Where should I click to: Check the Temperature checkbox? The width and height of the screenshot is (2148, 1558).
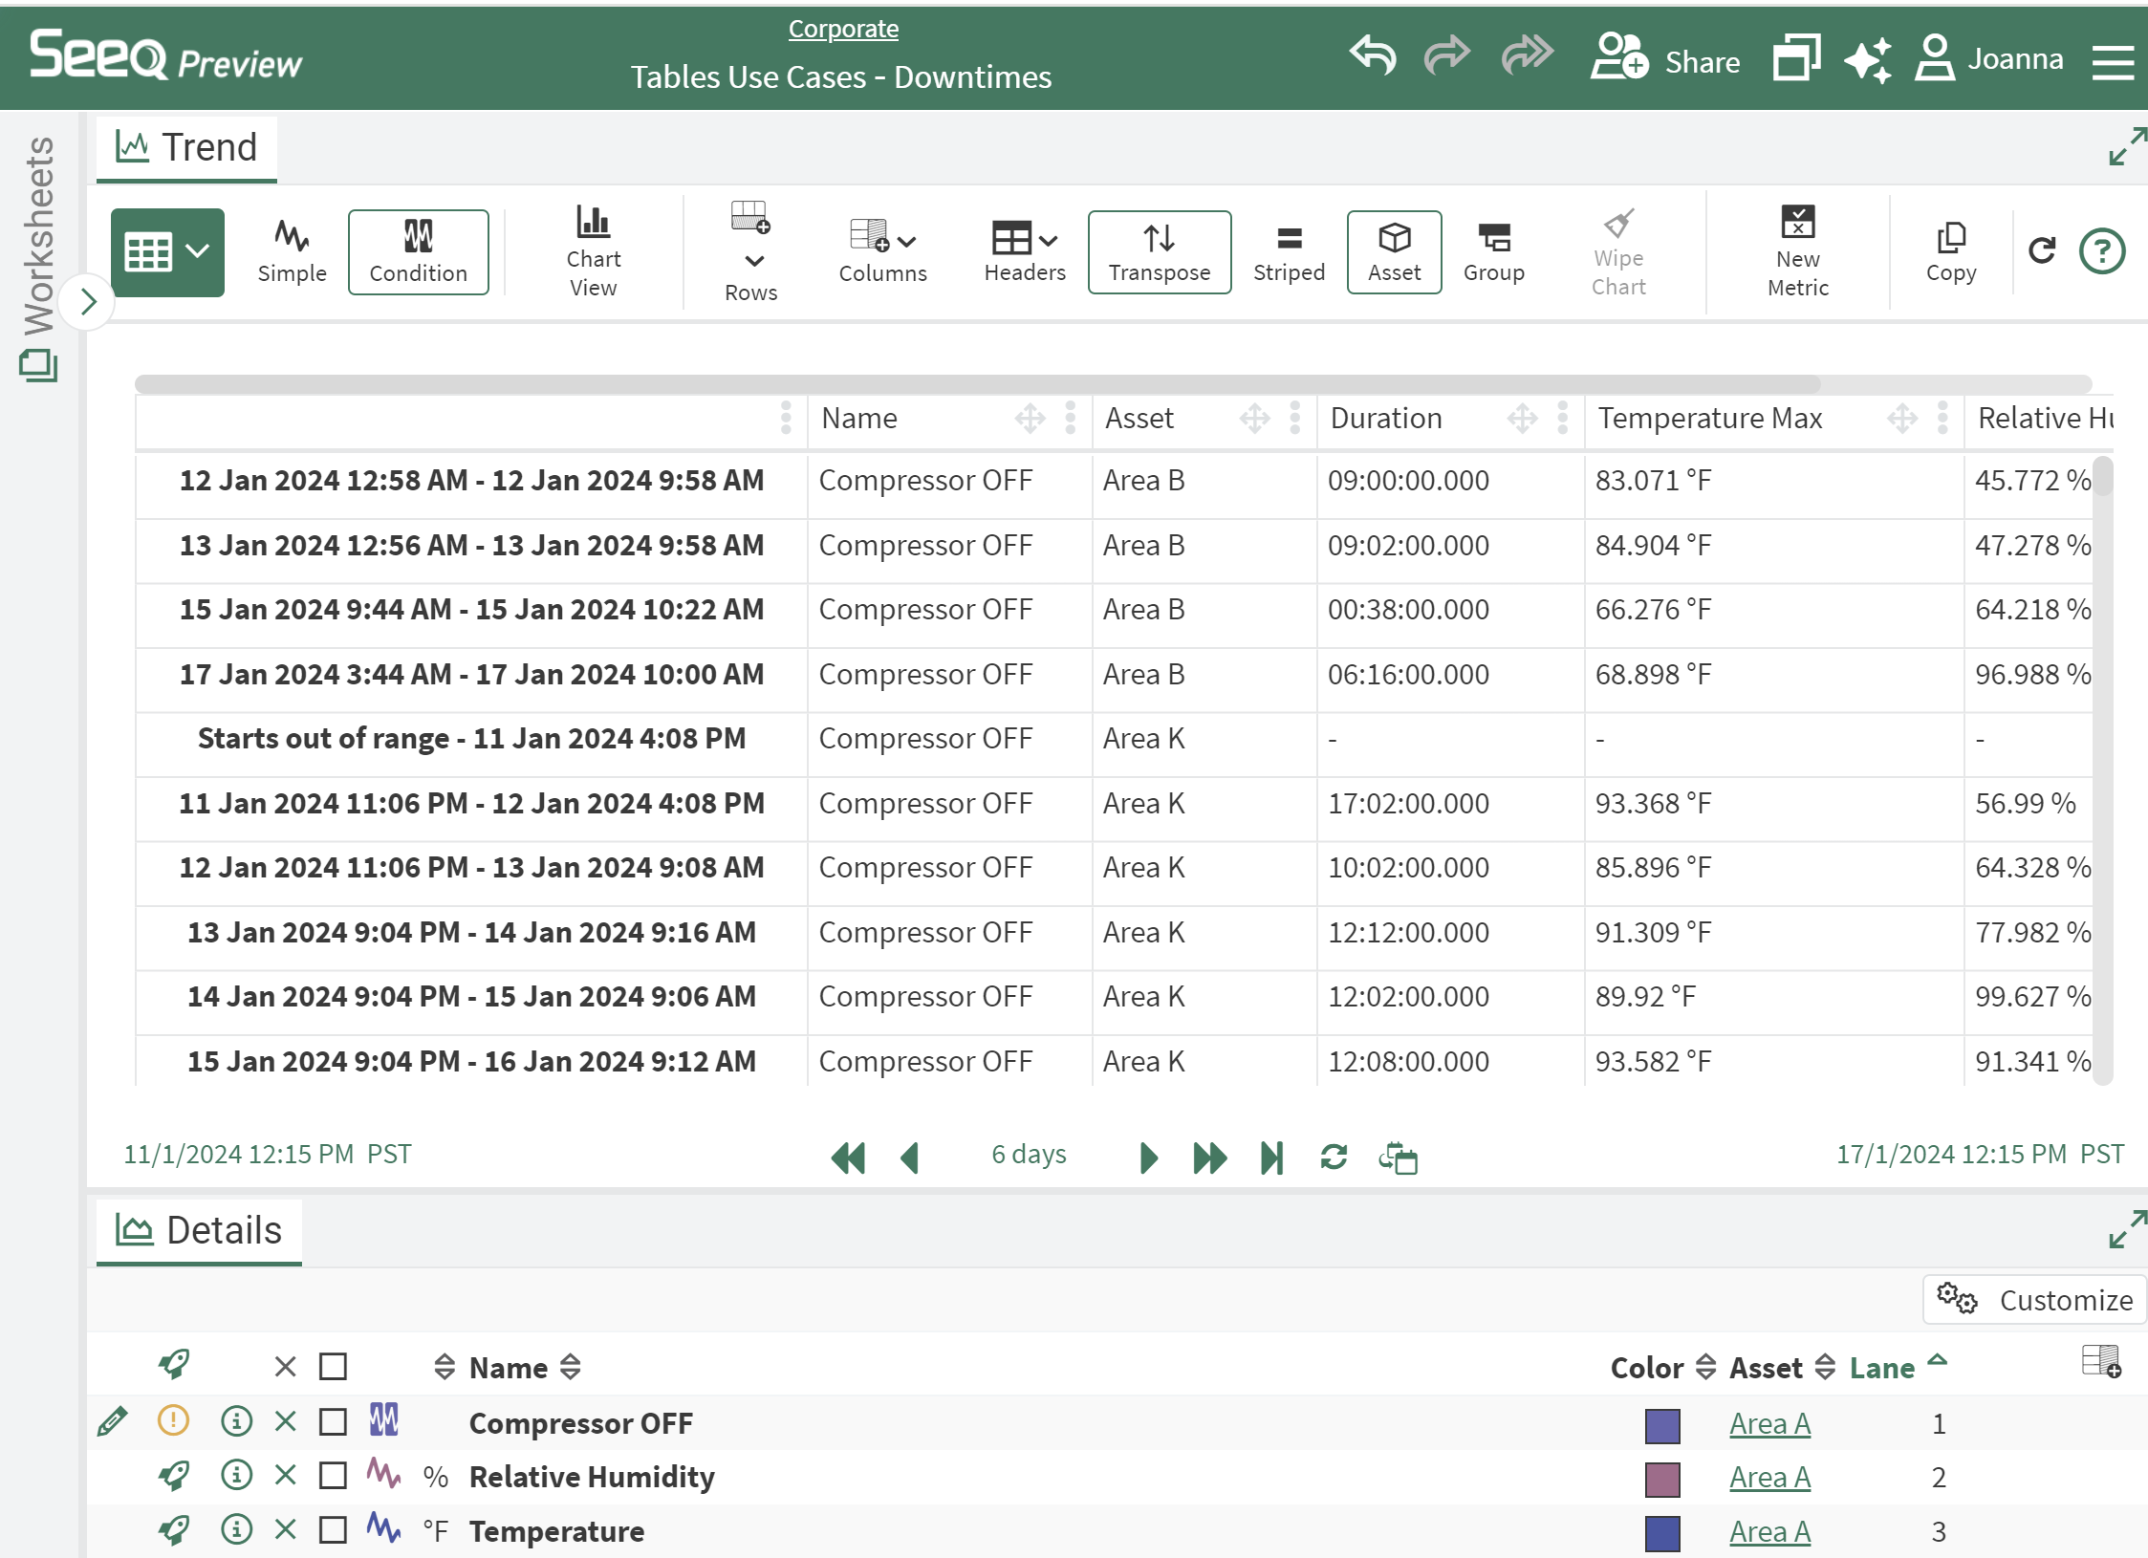coord(333,1530)
